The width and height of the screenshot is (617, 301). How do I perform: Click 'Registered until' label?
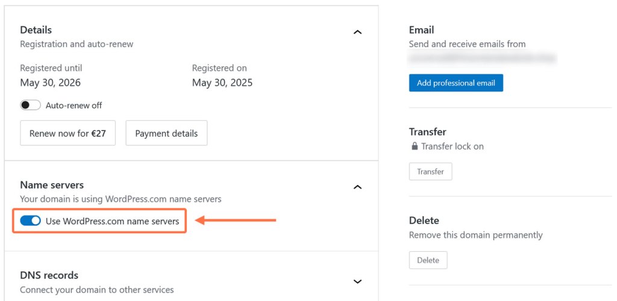(x=51, y=68)
